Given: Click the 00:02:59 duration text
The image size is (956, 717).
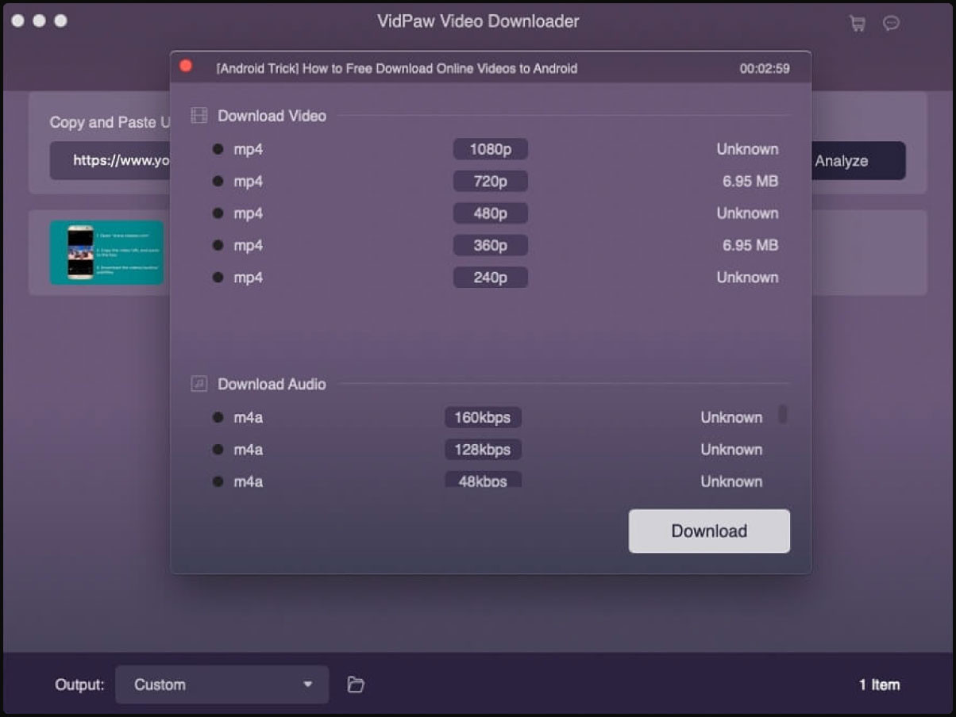Looking at the screenshot, I should [x=765, y=69].
